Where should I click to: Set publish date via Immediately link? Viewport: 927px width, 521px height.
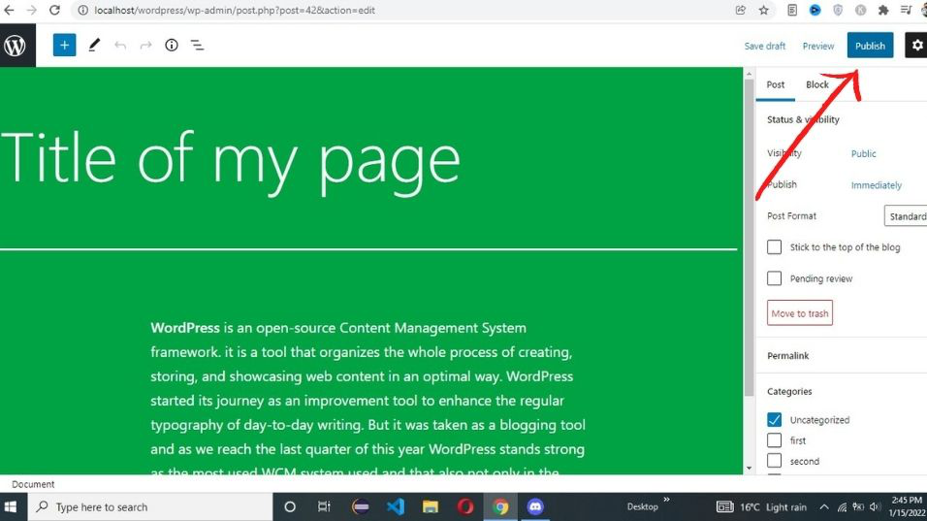pos(877,185)
